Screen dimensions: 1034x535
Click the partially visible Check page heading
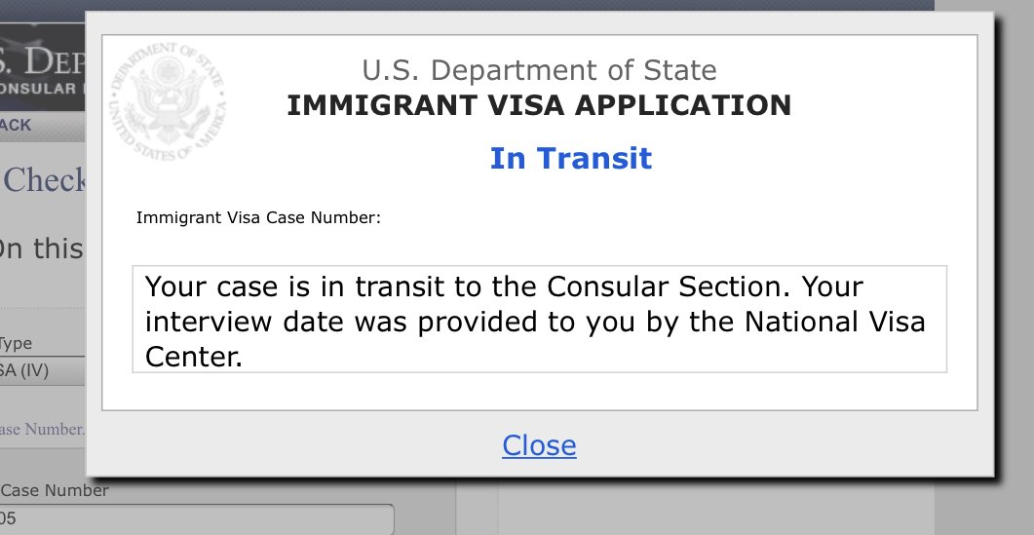[44, 179]
